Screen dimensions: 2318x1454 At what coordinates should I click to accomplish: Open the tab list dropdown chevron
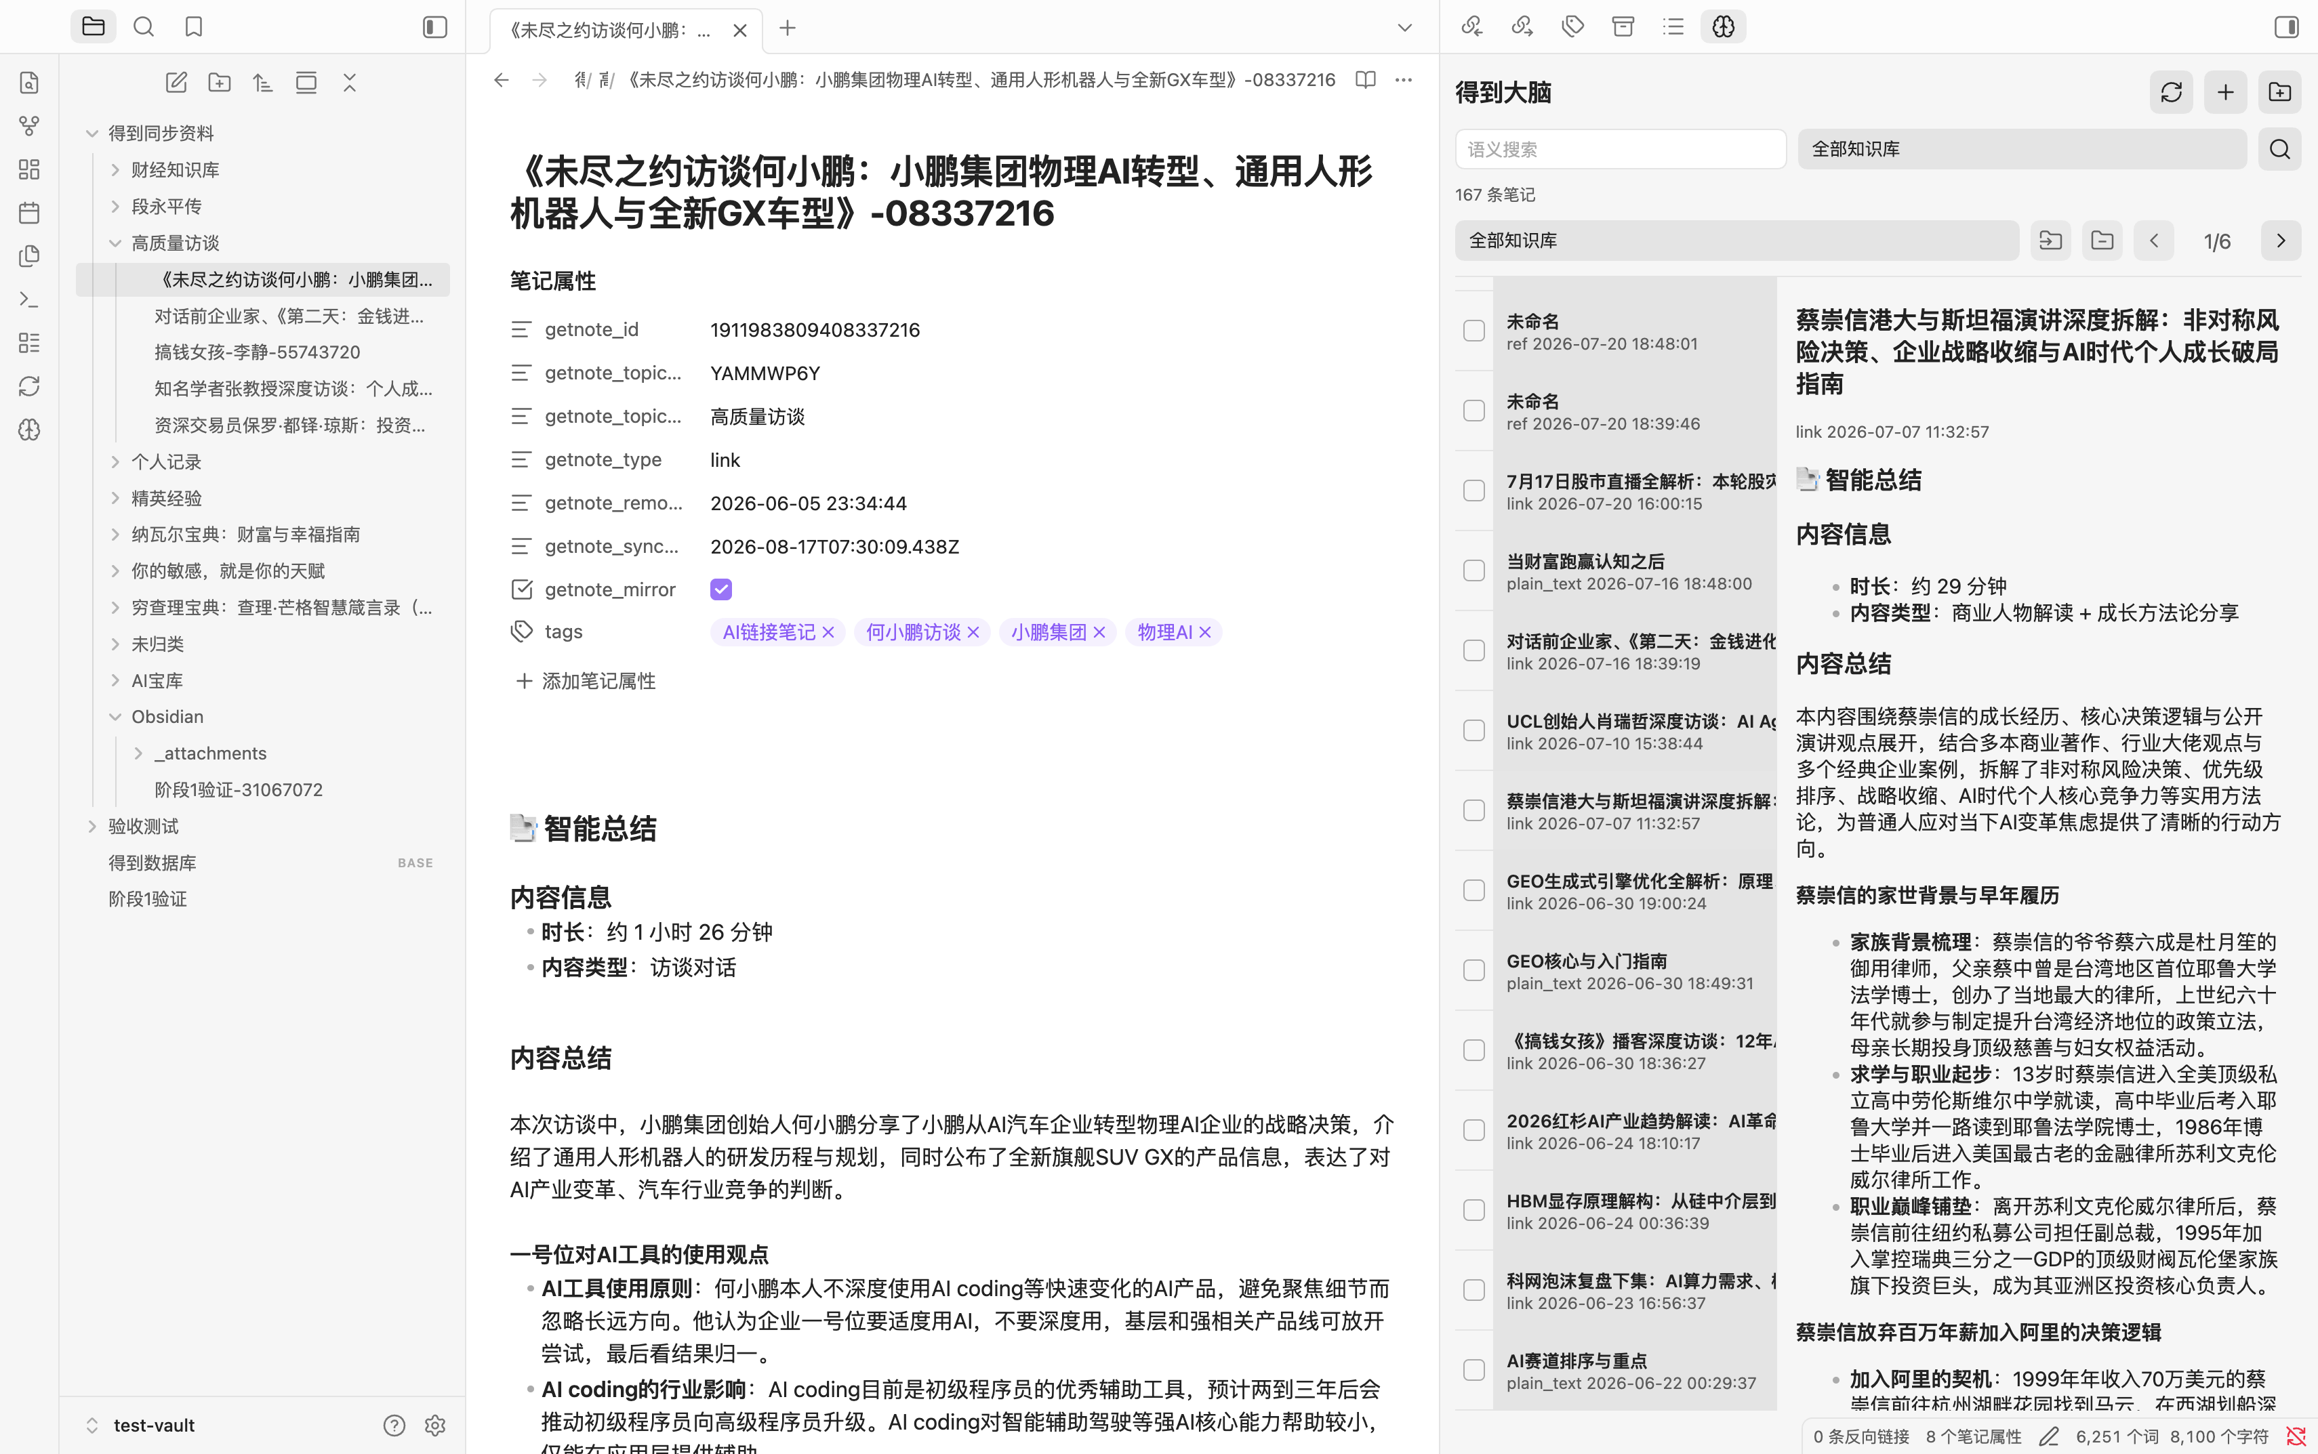click(1404, 28)
